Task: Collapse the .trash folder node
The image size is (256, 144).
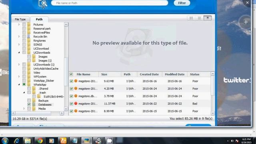Action: (x=24, y=92)
